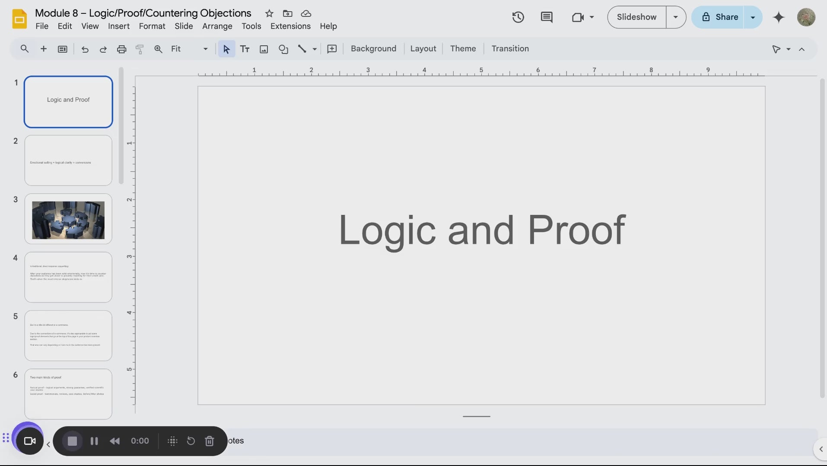Select slide 3 thumbnail with image
The image size is (827, 466).
(68, 219)
